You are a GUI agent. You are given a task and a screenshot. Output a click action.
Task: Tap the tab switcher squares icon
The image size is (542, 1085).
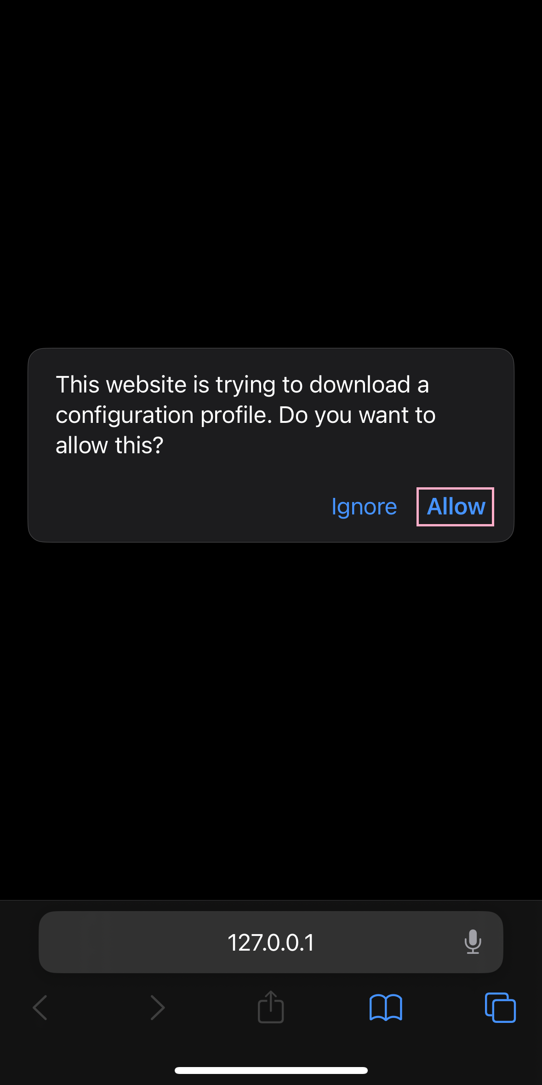tap(500, 1008)
